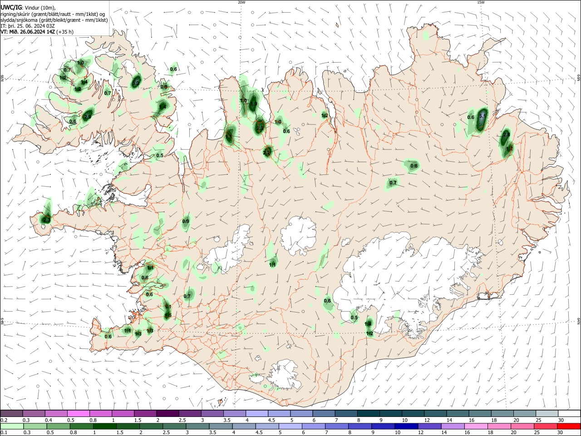Click the 0.8 precipitation value on the map

click(414, 166)
